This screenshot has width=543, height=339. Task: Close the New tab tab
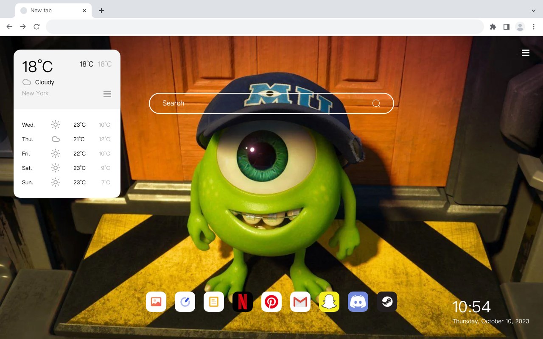[84, 11]
